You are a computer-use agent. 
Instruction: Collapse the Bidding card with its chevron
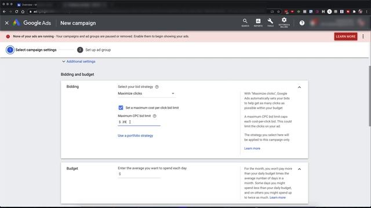pyautogui.click(x=299, y=87)
